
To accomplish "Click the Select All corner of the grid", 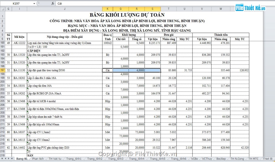I will pyautogui.click(x=3, y=9).
